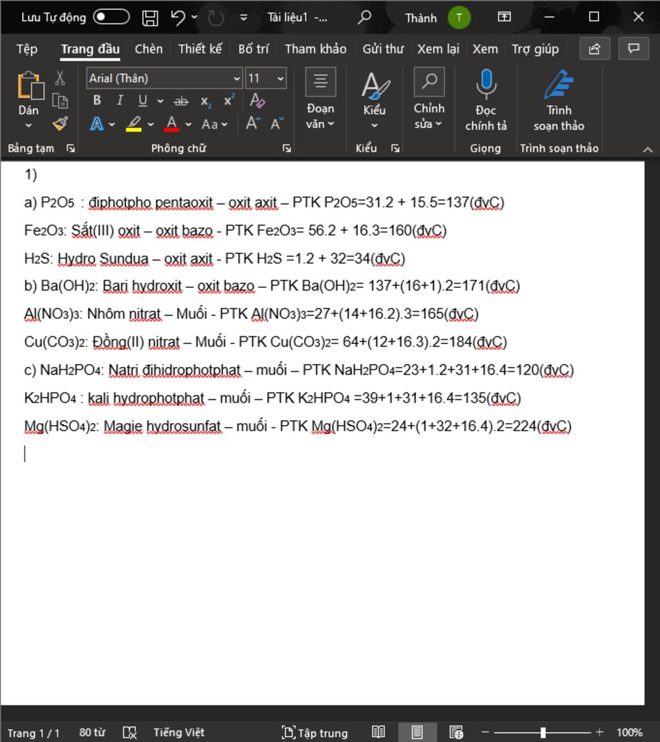This screenshot has width=660, height=742.
Task: Click the 80 từ word count
Action: (92, 732)
